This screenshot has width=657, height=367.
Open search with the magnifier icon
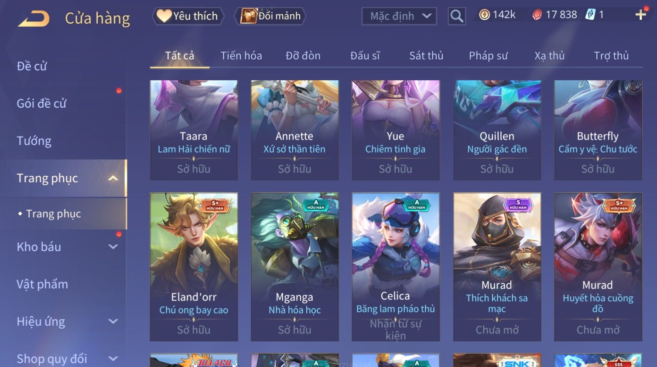[457, 16]
